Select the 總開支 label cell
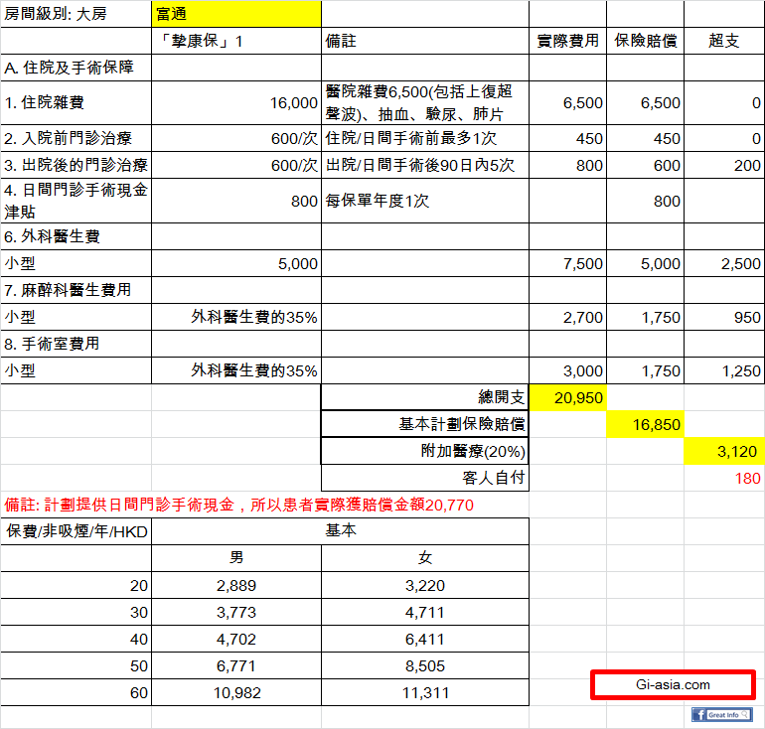The image size is (765, 729). tap(425, 397)
